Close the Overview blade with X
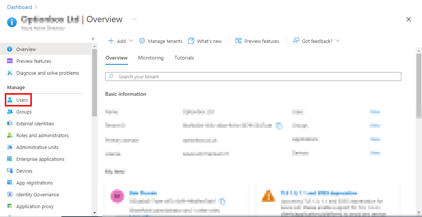Screen dimensions: 422x217 pyautogui.click(x=409, y=19)
